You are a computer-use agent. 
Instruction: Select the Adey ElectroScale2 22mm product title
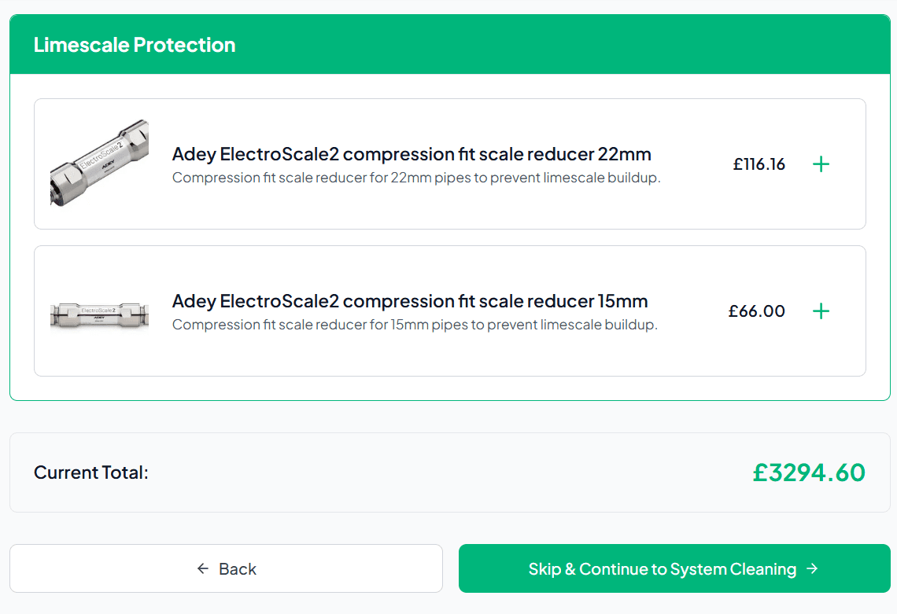click(x=412, y=153)
